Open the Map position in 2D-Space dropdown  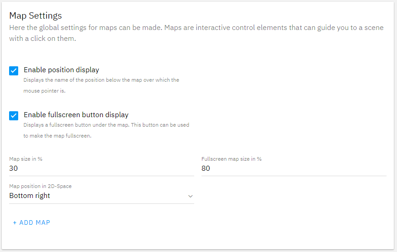click(x=101, y=196)
